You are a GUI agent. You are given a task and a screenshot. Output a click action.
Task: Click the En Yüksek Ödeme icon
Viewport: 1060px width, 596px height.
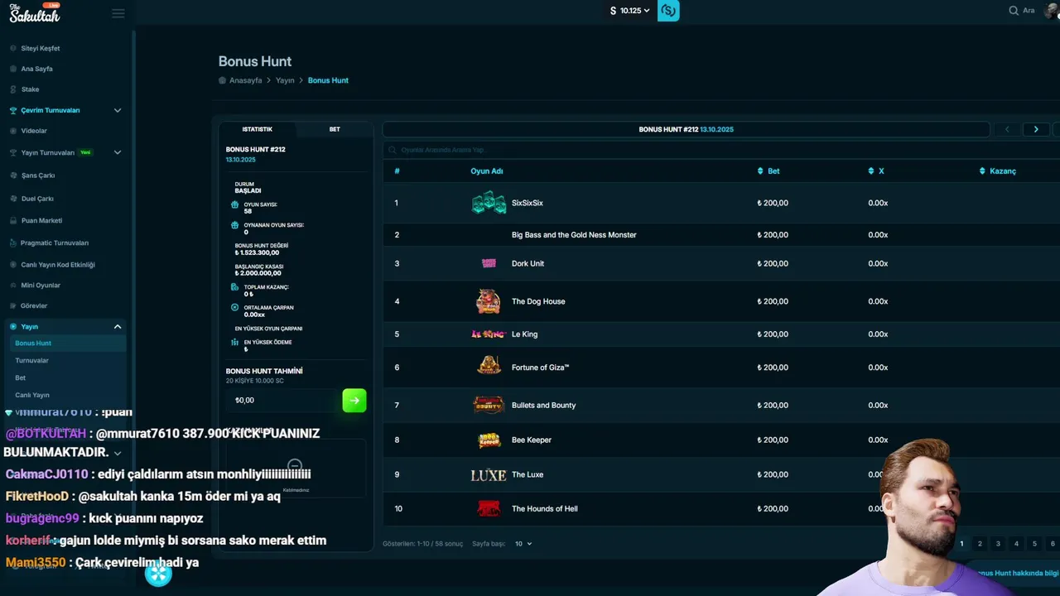[235, 342]
